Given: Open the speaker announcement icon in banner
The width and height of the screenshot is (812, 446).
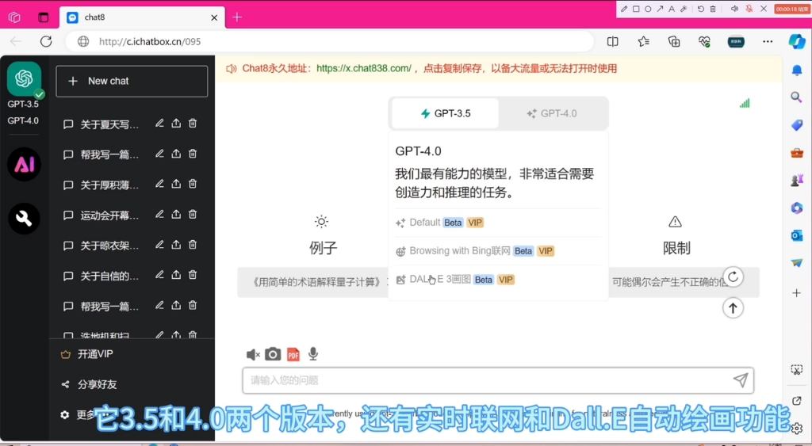Looking at the screenshot, I should (231, 68).
